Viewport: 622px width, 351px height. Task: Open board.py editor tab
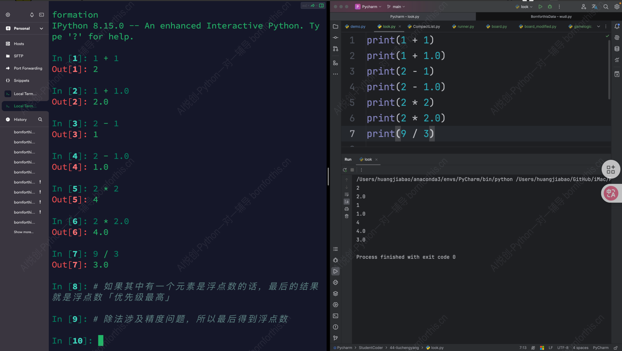click(496, 26)
